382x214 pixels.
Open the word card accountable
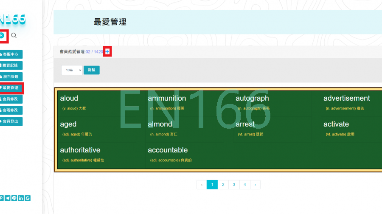pos(185,155)
